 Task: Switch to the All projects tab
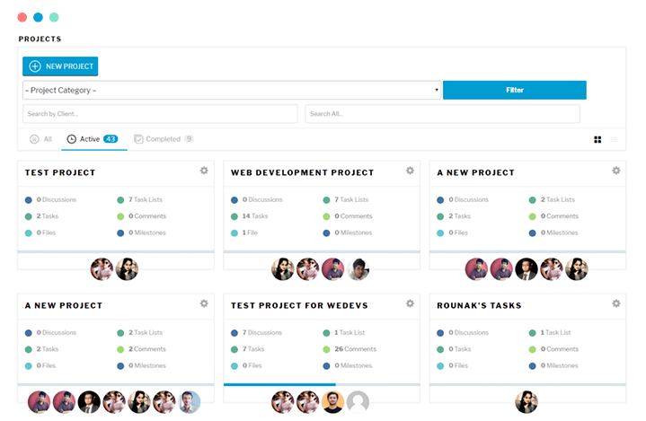(40, 139)
